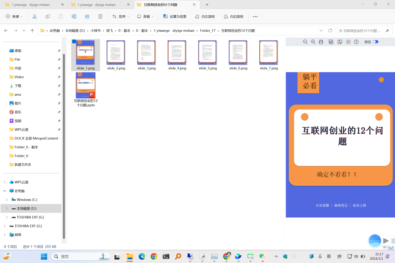Viewport: 395px width, 263px height.
Task: Open the 查看 view dropdown
Action: click(145, 16)
